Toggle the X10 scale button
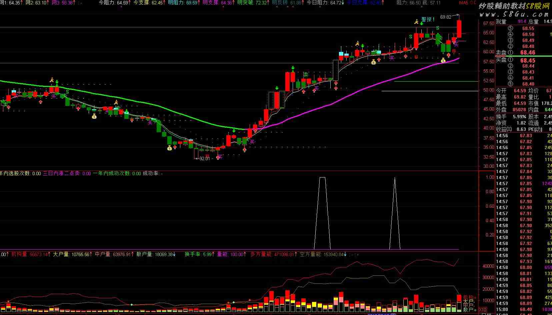This screenshot has width=552, height=315. (482, 309)
